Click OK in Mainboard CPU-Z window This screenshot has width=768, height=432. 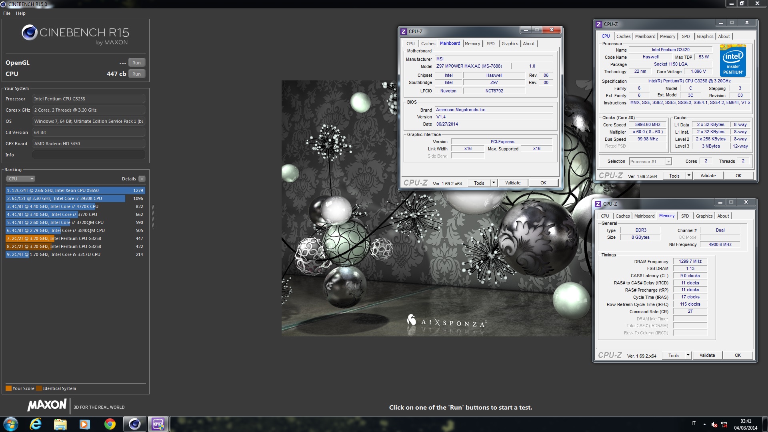(543, 183)
